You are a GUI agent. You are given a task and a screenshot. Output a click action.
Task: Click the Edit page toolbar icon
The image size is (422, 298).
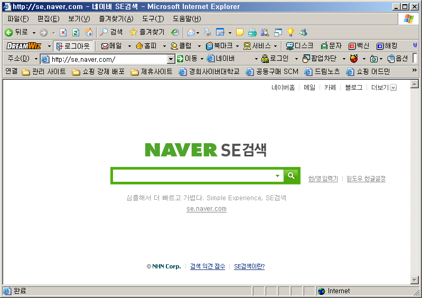click(220, 33)
